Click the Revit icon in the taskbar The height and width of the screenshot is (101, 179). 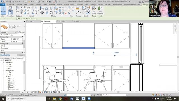(x=83, y=98)
